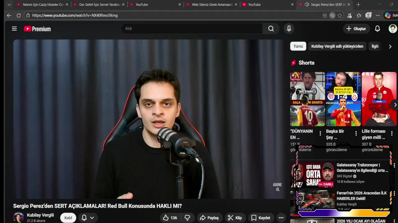Click the search magnifier button
The width and height of the screenshot is (398, 223).
(x=271, y=28)
